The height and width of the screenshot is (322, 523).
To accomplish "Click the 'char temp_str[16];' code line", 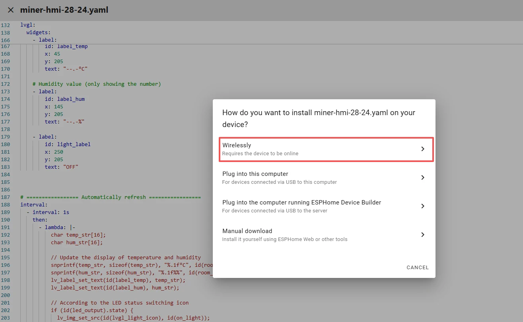I will (x=78, y=235).
